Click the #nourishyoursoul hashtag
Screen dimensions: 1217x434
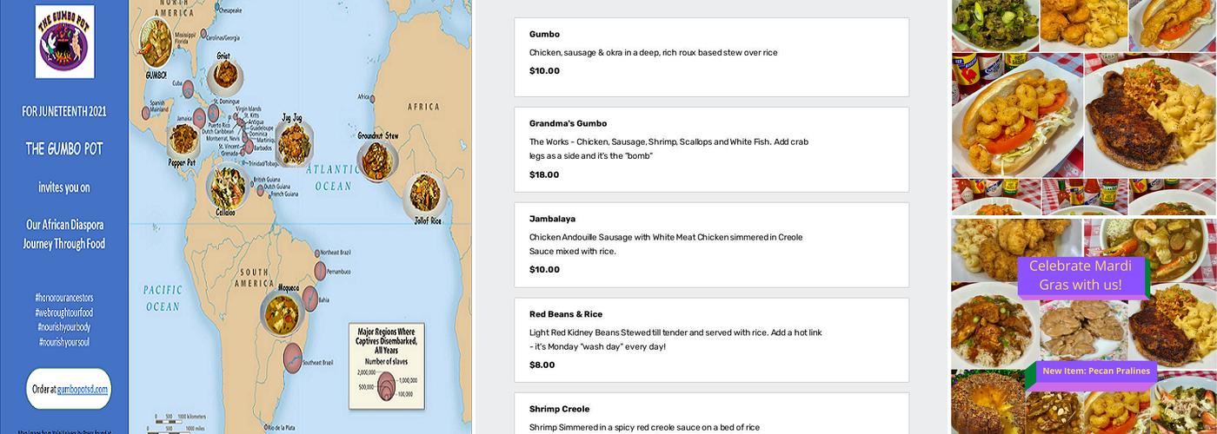coord(63,342)
